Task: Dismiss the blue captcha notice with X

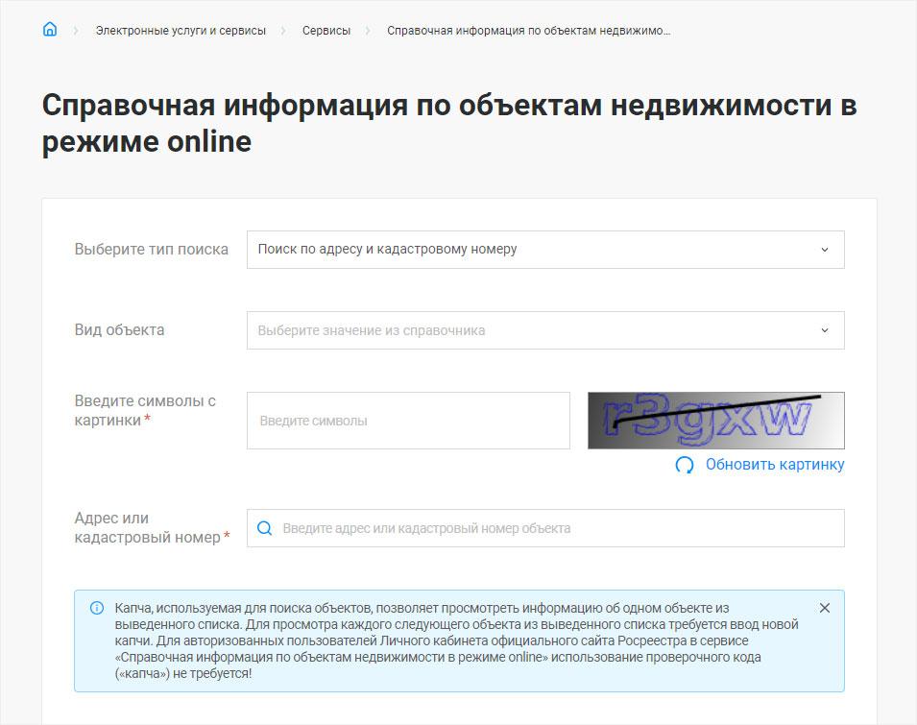Action: [824, 608]
